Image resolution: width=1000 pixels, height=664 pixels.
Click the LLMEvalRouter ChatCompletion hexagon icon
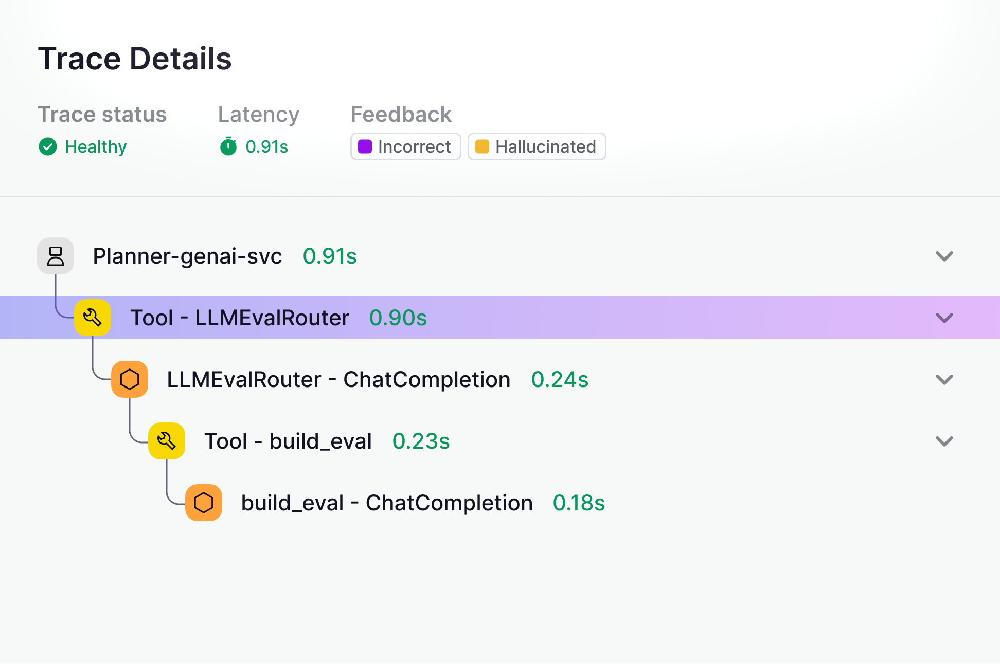(x=130, y=379)
